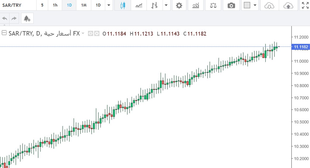Open chart properties with the gear icon
Viewport: 310px width, 168px height.
coord(179,5)
